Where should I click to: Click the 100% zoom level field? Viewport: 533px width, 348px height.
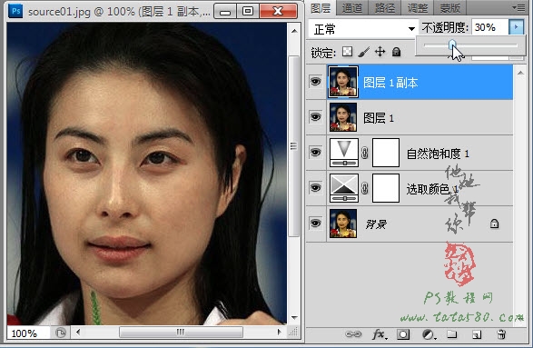click(x=28, y=333)
